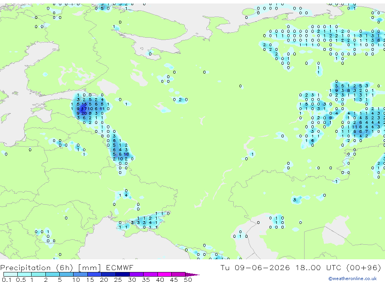
Task: Select the 5–10 mm legend swatch
Action: click(x=67, y=274)
